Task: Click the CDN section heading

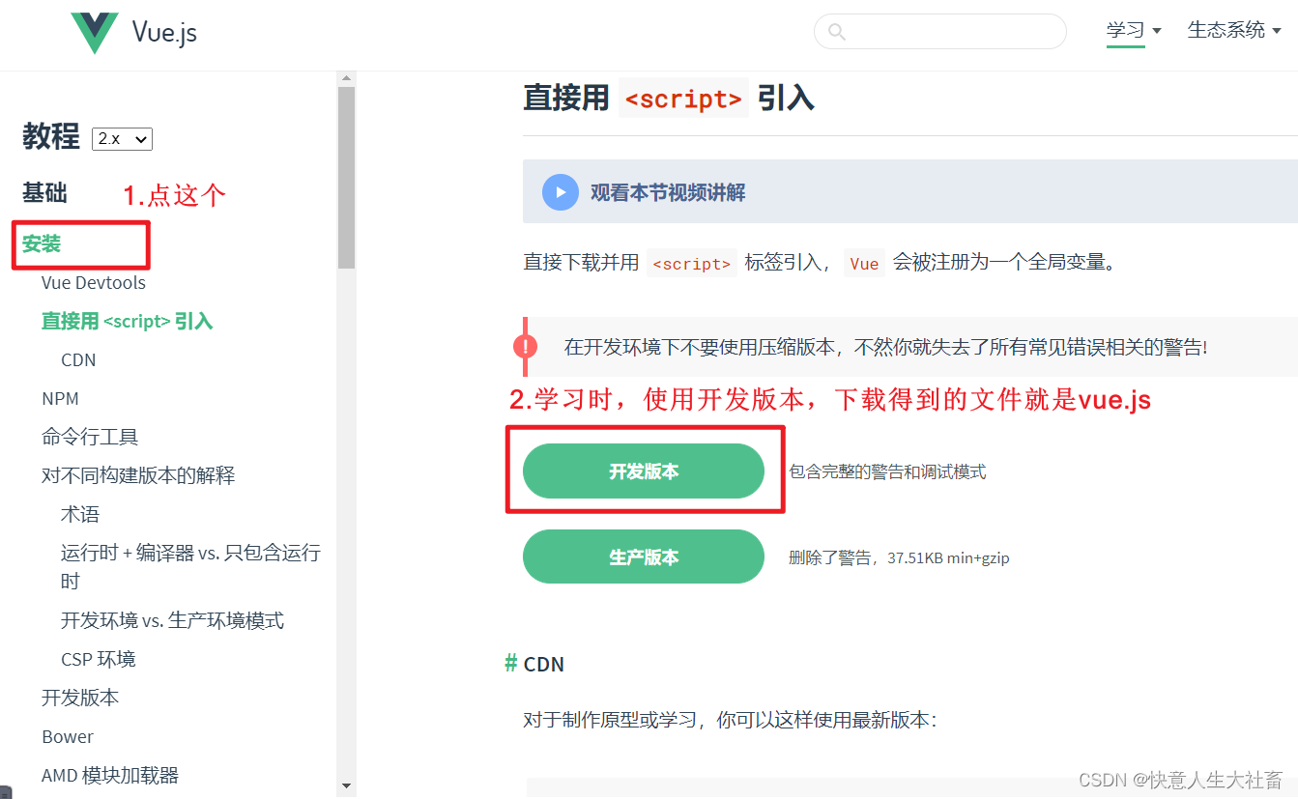Action: point(544,664)
